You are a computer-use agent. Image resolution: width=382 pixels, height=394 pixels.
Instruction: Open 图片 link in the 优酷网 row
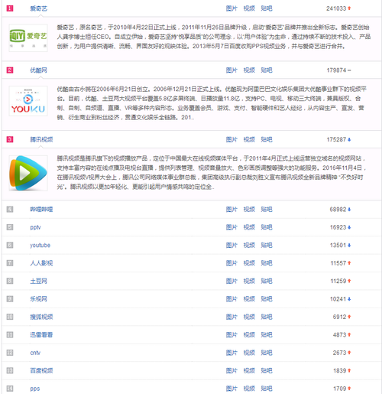(231, 70)
